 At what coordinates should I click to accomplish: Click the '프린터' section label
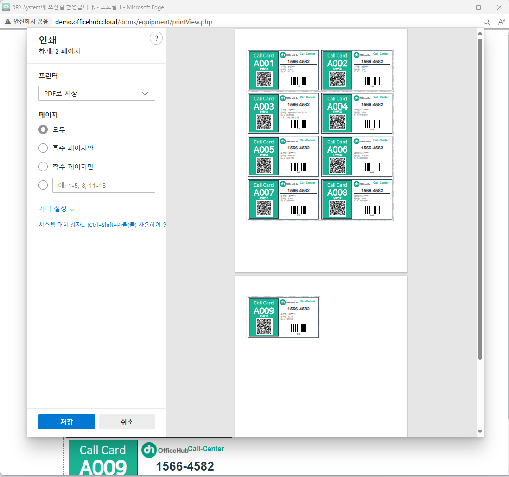pyautogui.click(x=48, y=76)
